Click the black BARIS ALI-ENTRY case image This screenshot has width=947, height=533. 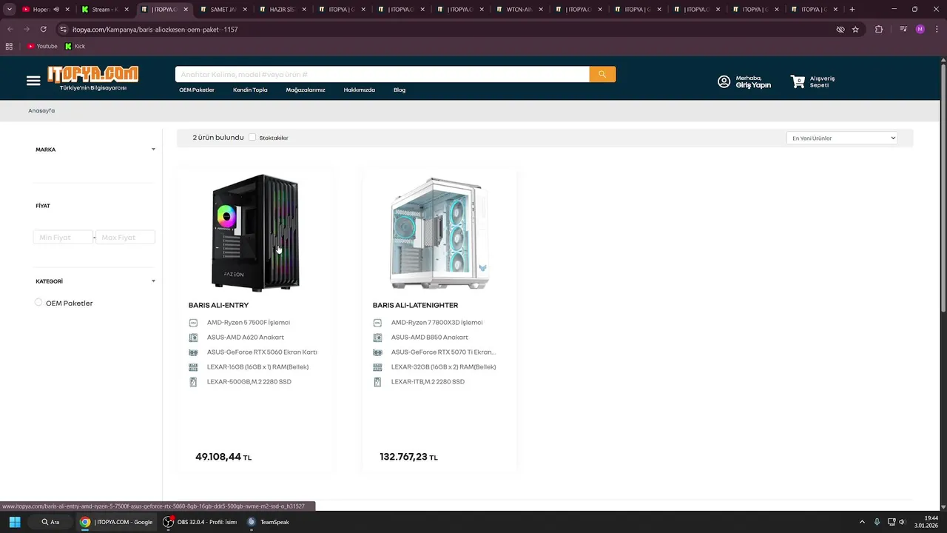pos(255,232)
